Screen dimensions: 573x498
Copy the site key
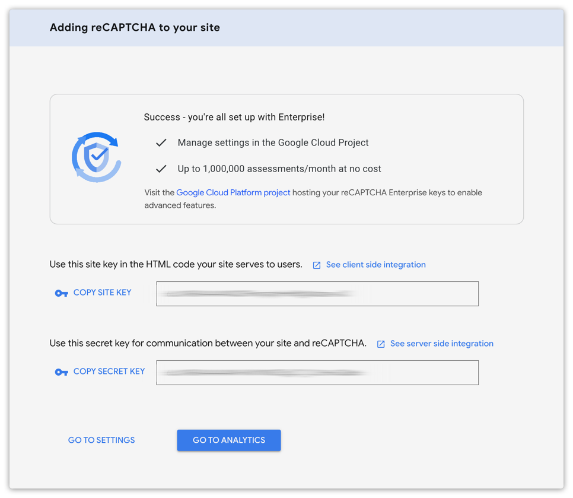(102, 293)
